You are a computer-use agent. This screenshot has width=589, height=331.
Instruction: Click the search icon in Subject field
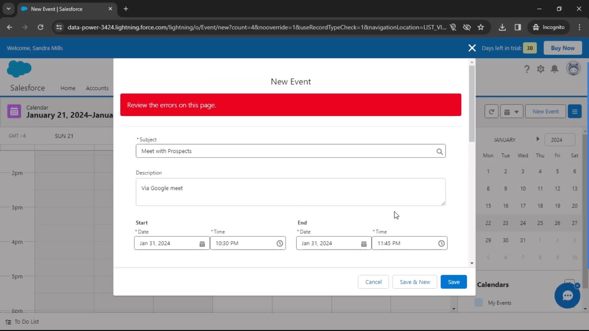(x=440, y=151)
